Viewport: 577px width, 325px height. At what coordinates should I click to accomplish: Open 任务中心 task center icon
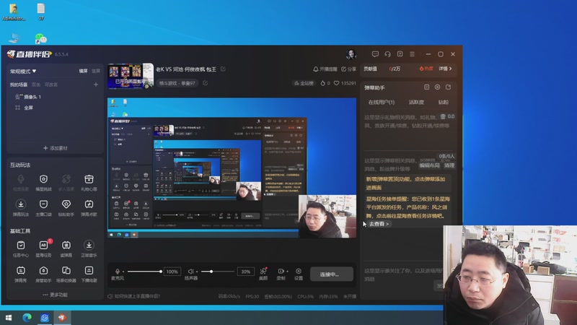point(21,245)
